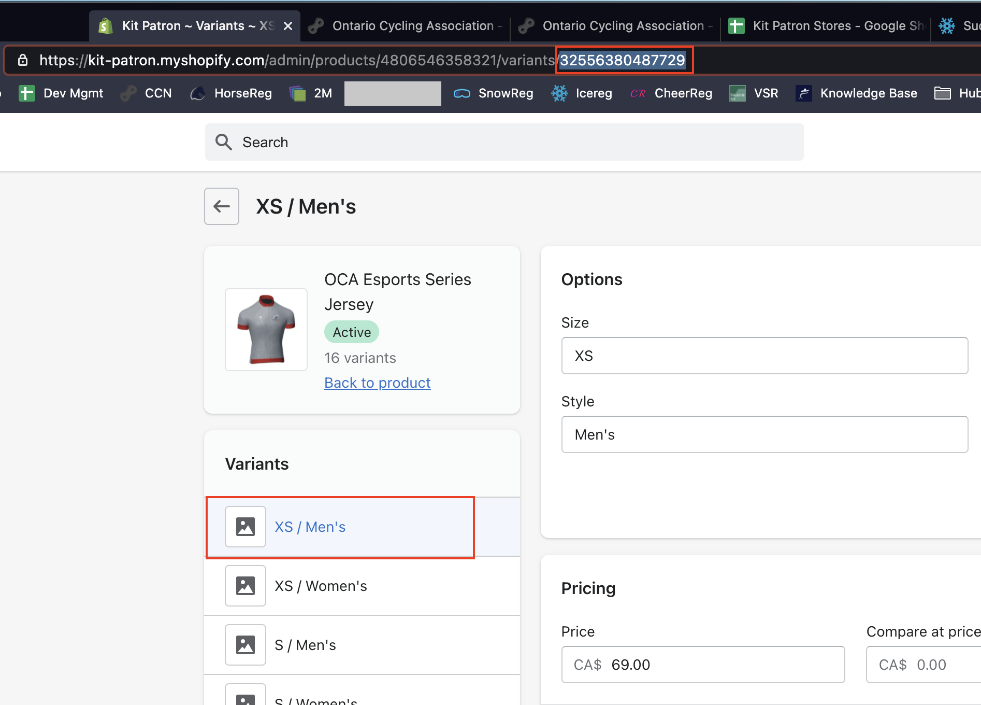Screen dimensions: 981x705
Task: Focus the Search field
Action: [504, 142]
